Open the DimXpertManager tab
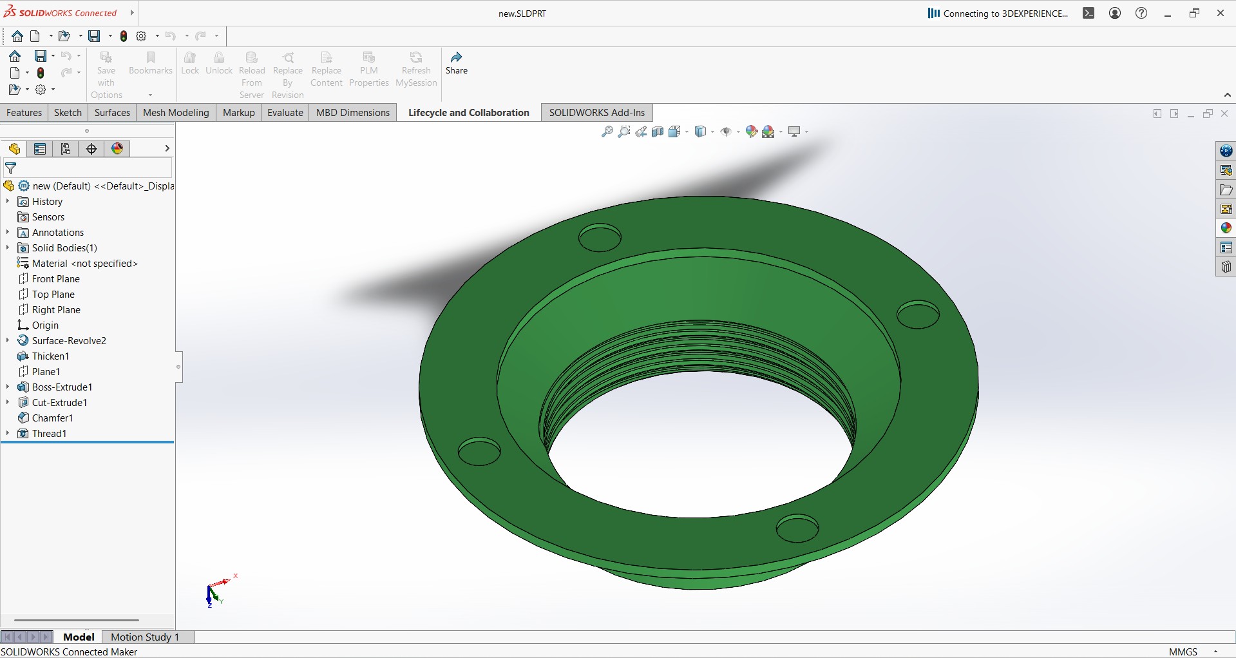The height and width of the screenshot is (658, 1236). tap(91, 149)
